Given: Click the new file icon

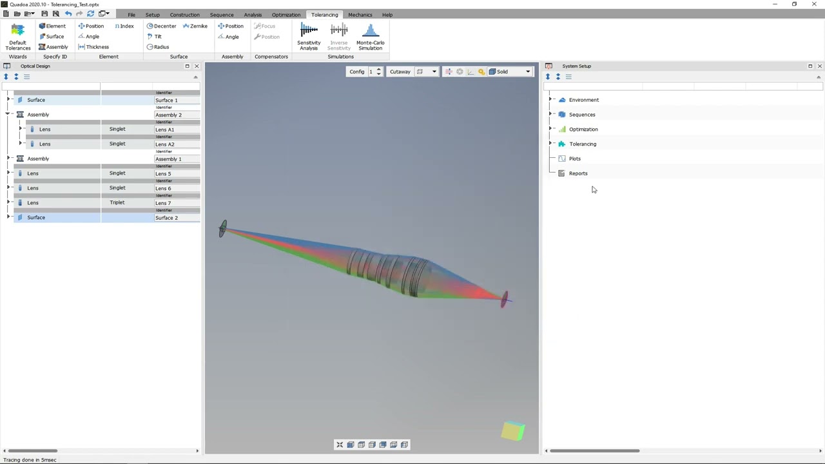Looking at the screenshot, I should 6,14.
